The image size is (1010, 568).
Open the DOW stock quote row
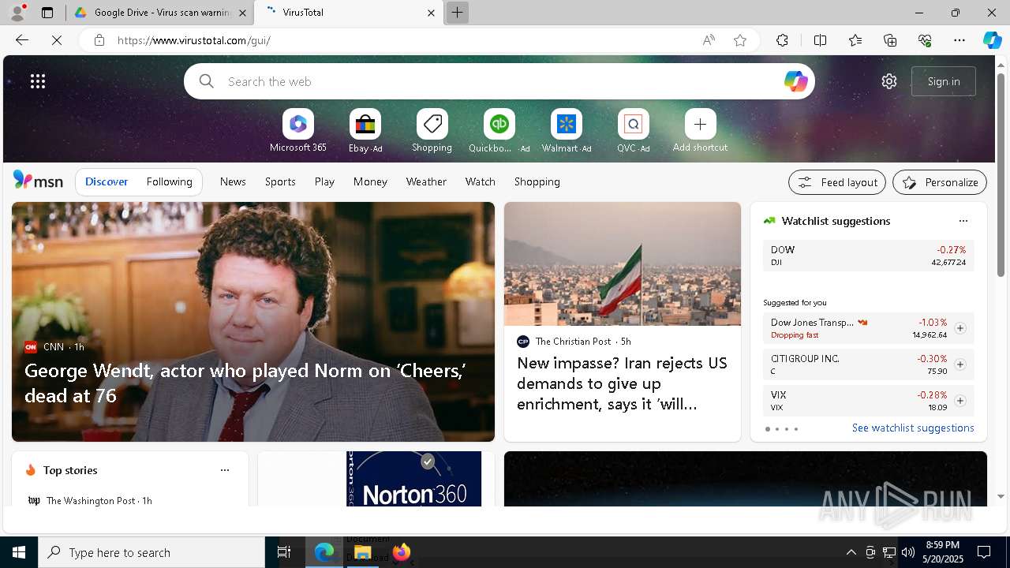coord(869,256)
